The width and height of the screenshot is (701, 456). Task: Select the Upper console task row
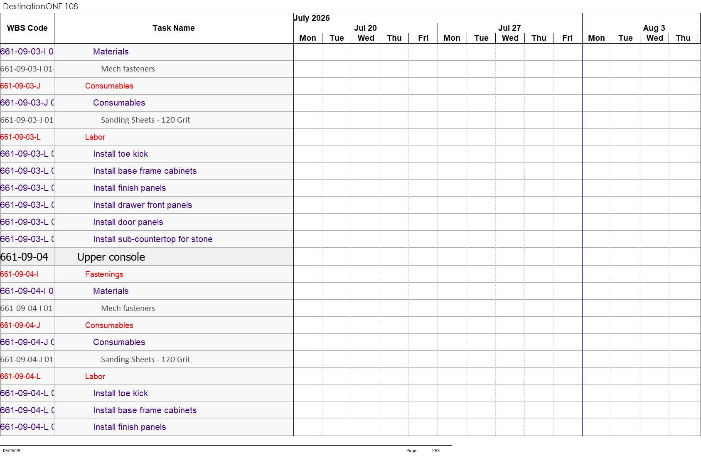point(147,257)
